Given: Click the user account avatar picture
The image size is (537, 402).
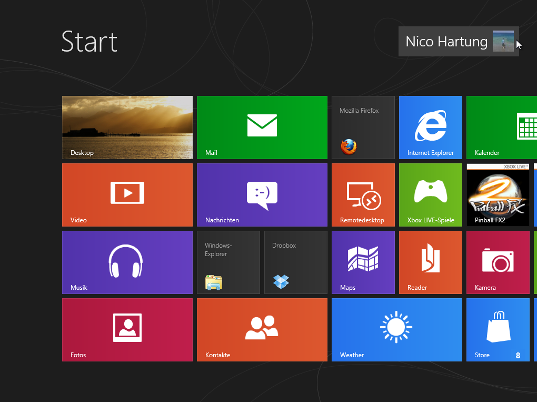Looking at the screenshot, I should 503,41.
